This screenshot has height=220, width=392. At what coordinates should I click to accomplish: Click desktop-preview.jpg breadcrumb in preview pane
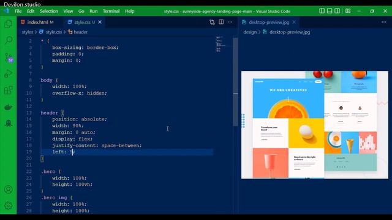click(287, 32)
